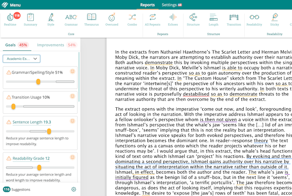Click the underlined phrase 'is then not given'

coord(218,120)
